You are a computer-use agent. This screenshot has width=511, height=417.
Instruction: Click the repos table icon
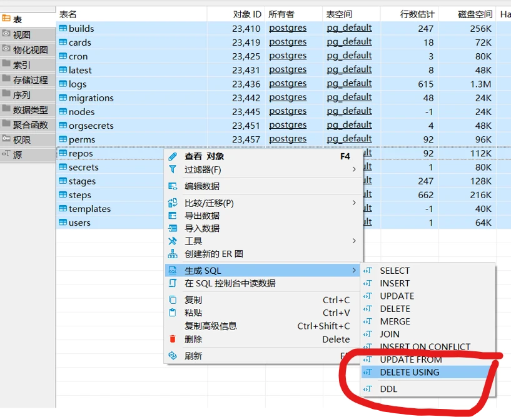point(63,153)
